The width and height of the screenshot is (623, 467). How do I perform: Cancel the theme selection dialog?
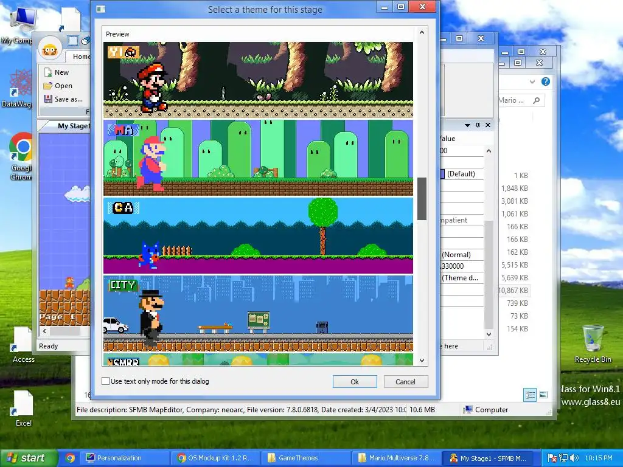(406, 382)
